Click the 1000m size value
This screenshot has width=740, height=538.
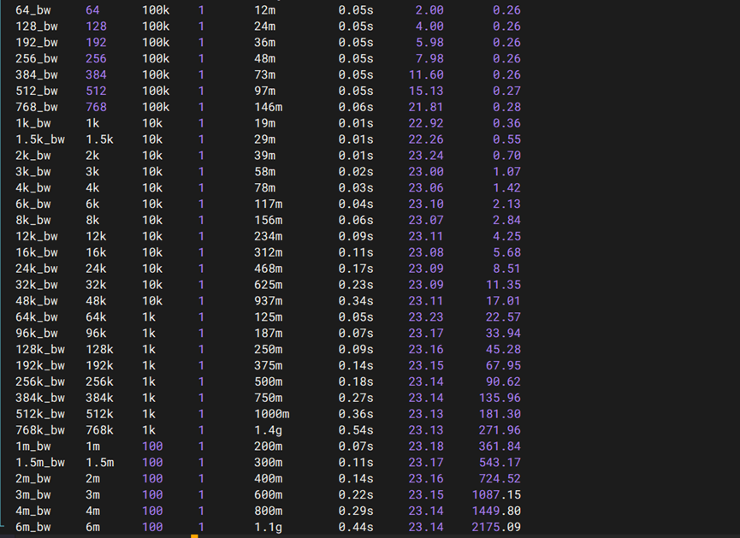[x=272, y=414]
